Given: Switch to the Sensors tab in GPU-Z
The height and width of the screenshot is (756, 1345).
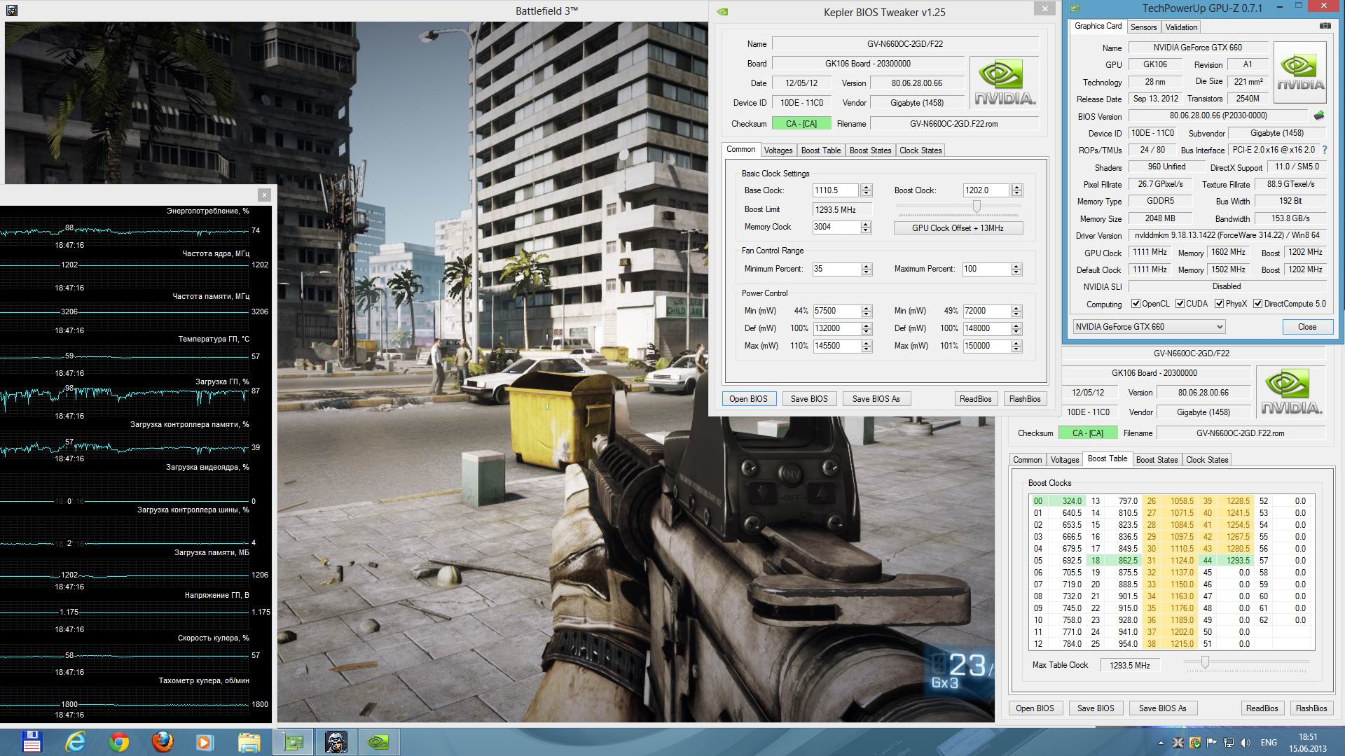Looking at the screenshot, I should [1143, 27].
